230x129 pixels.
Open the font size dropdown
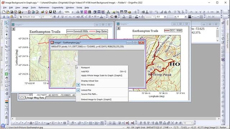tap(51, 17)
